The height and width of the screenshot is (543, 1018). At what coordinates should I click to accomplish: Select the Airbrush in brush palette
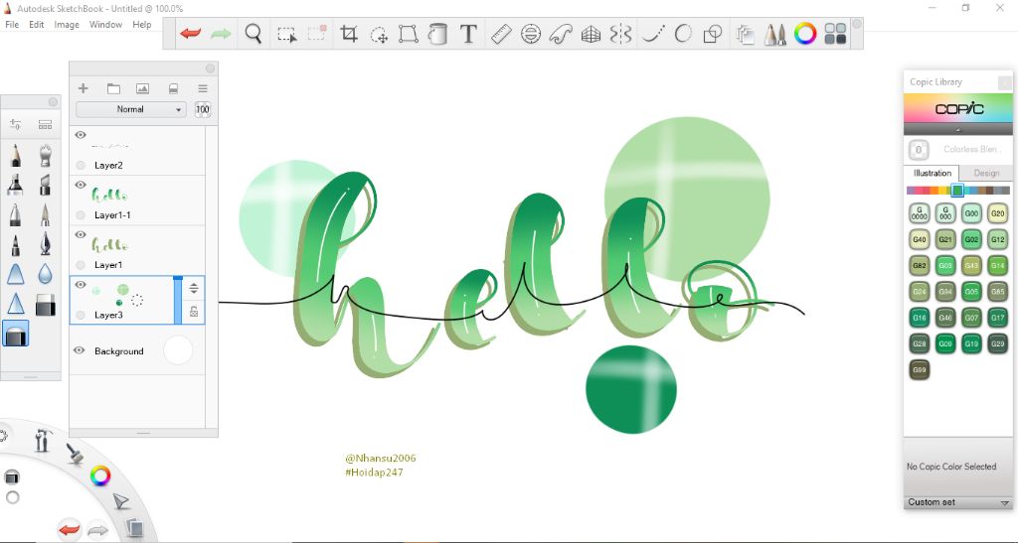(45, 156)
